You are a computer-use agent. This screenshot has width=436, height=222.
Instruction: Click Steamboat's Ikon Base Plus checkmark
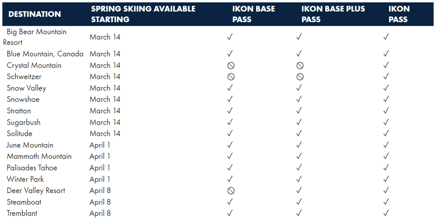point(299,202)
